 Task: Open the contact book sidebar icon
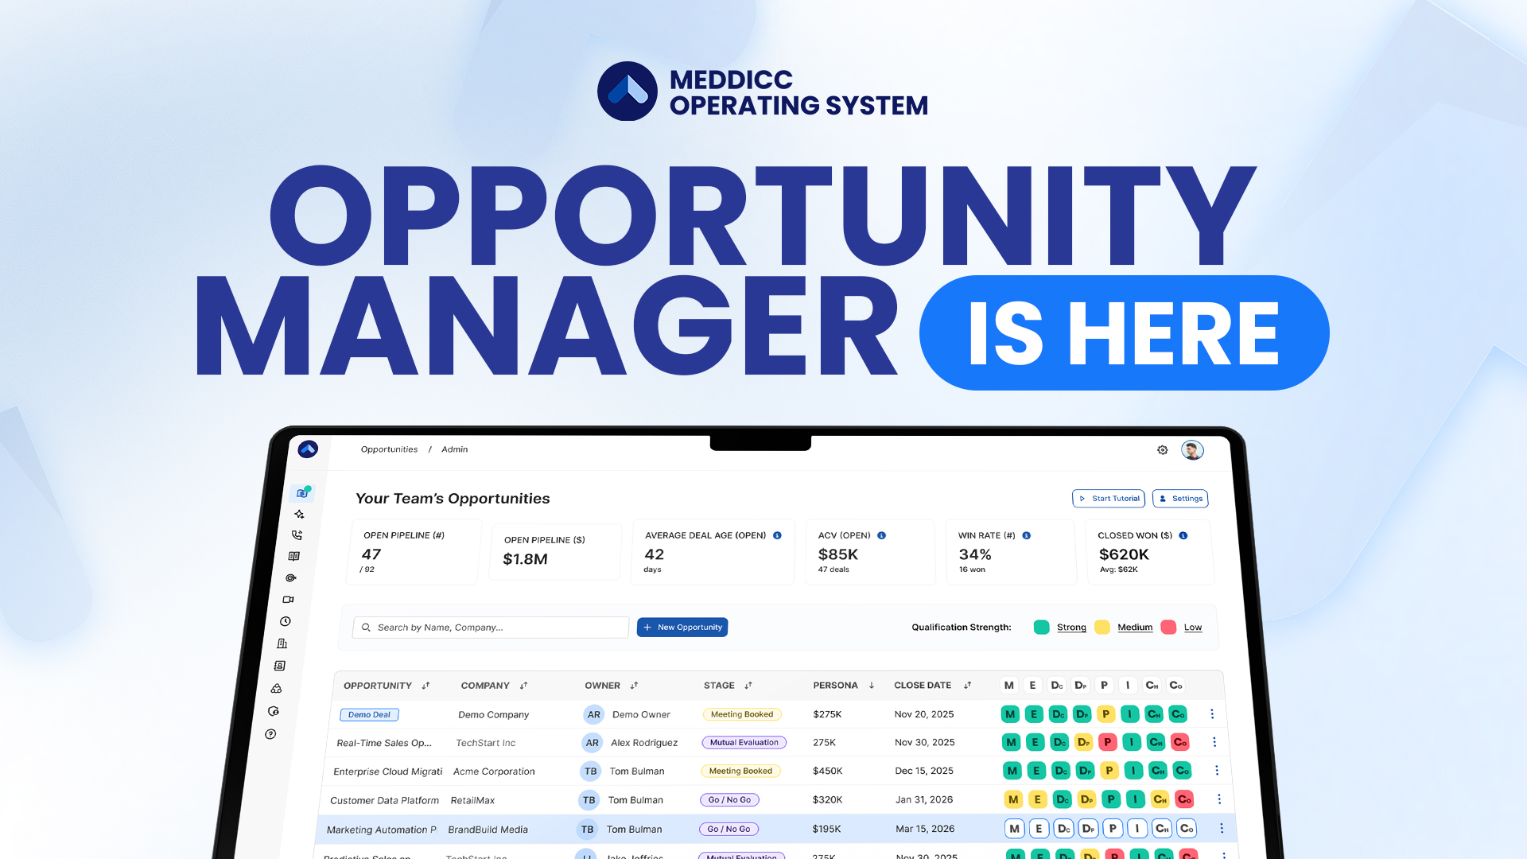(280, 666)
